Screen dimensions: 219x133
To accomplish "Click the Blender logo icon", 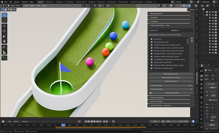I will 2,2.
